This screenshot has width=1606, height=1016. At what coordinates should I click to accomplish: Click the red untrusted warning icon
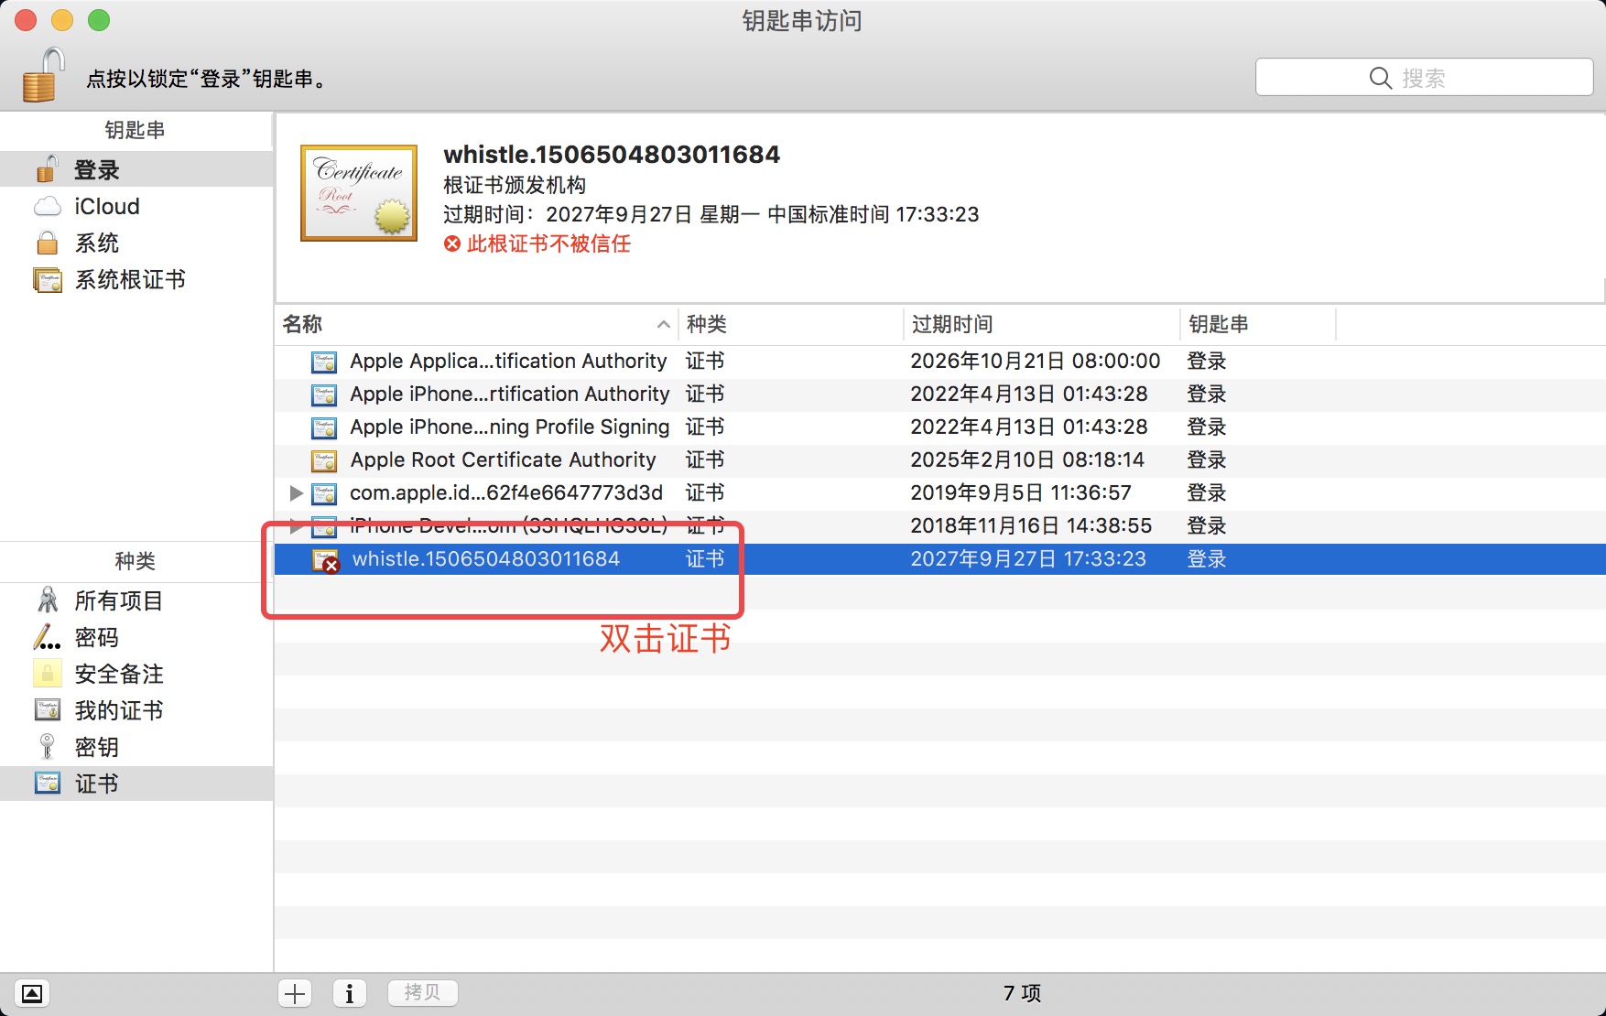pyautogui.click(x=452, y=243)
